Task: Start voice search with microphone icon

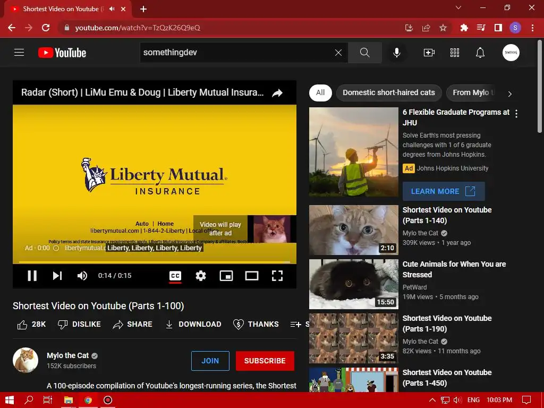Action: point(396,53)
